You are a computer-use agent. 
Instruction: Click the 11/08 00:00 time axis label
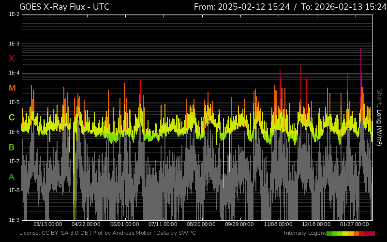click(278, 225)
